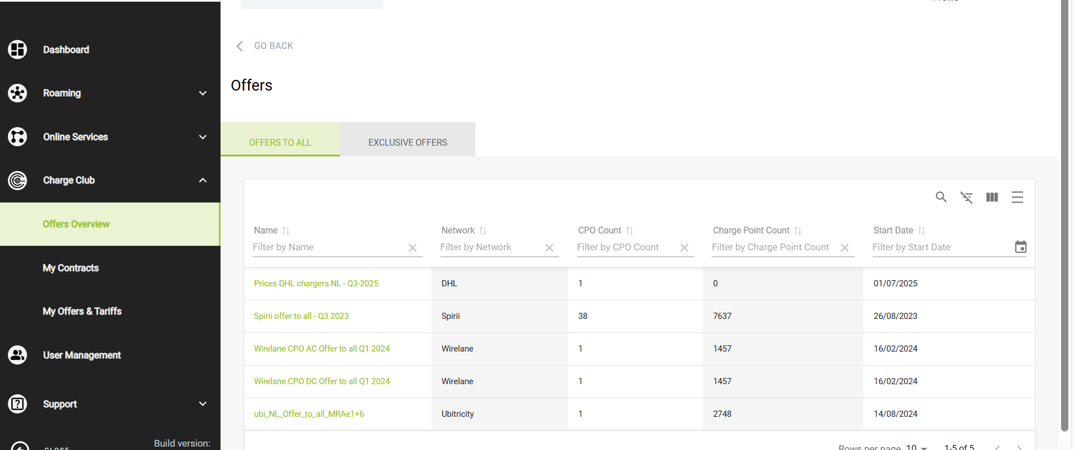Screen dimensions: 1074x450
Task: Click start date 26/08/2023
Action: point(896,316)
